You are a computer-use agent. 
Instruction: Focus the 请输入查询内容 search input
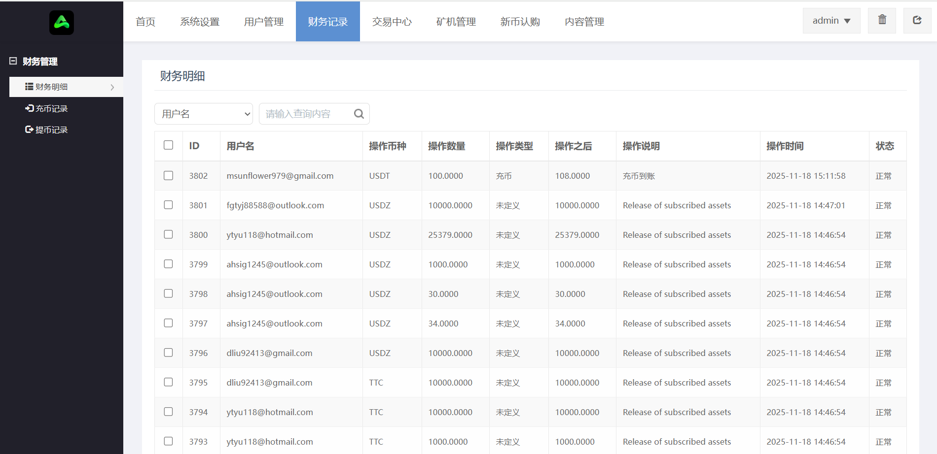306,114
